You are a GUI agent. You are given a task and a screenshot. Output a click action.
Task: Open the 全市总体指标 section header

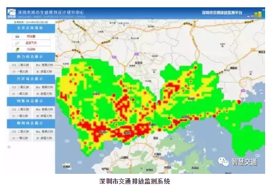tap(31, 28)
